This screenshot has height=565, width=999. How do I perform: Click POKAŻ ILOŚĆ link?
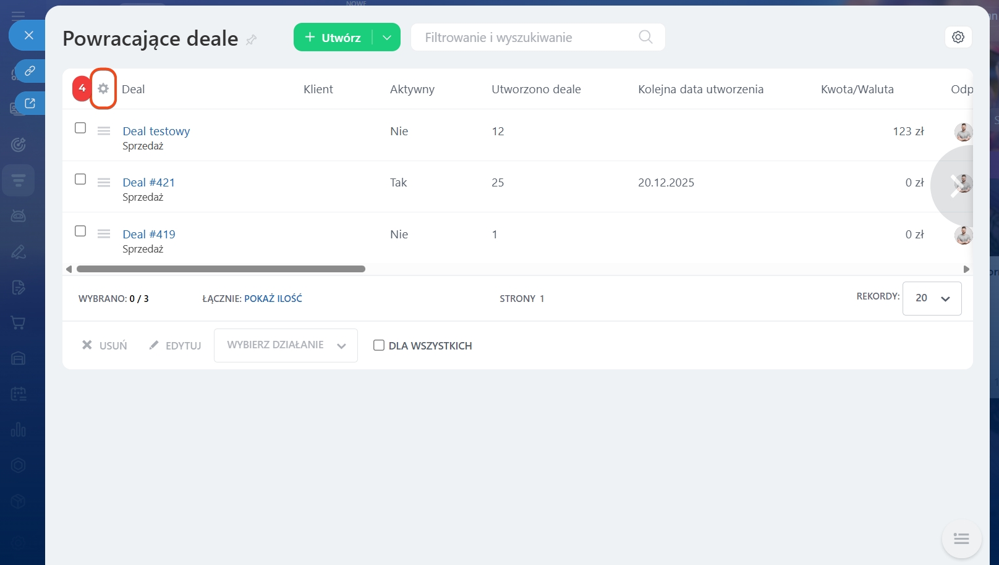[273, 299]
